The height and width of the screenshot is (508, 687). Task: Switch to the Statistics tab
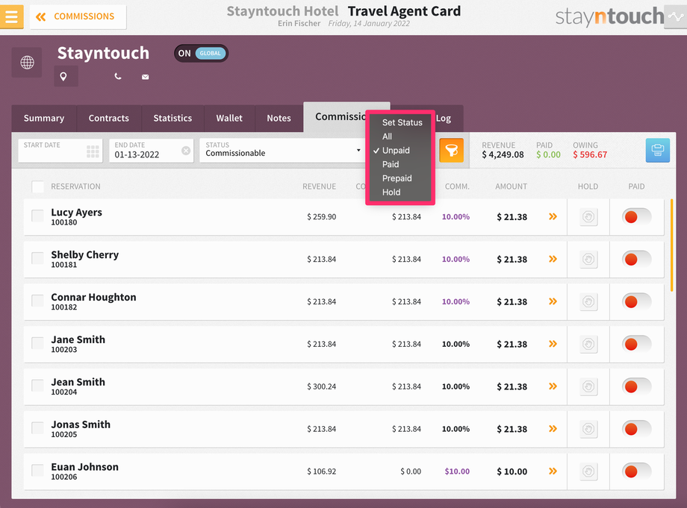tap(172, 118)
